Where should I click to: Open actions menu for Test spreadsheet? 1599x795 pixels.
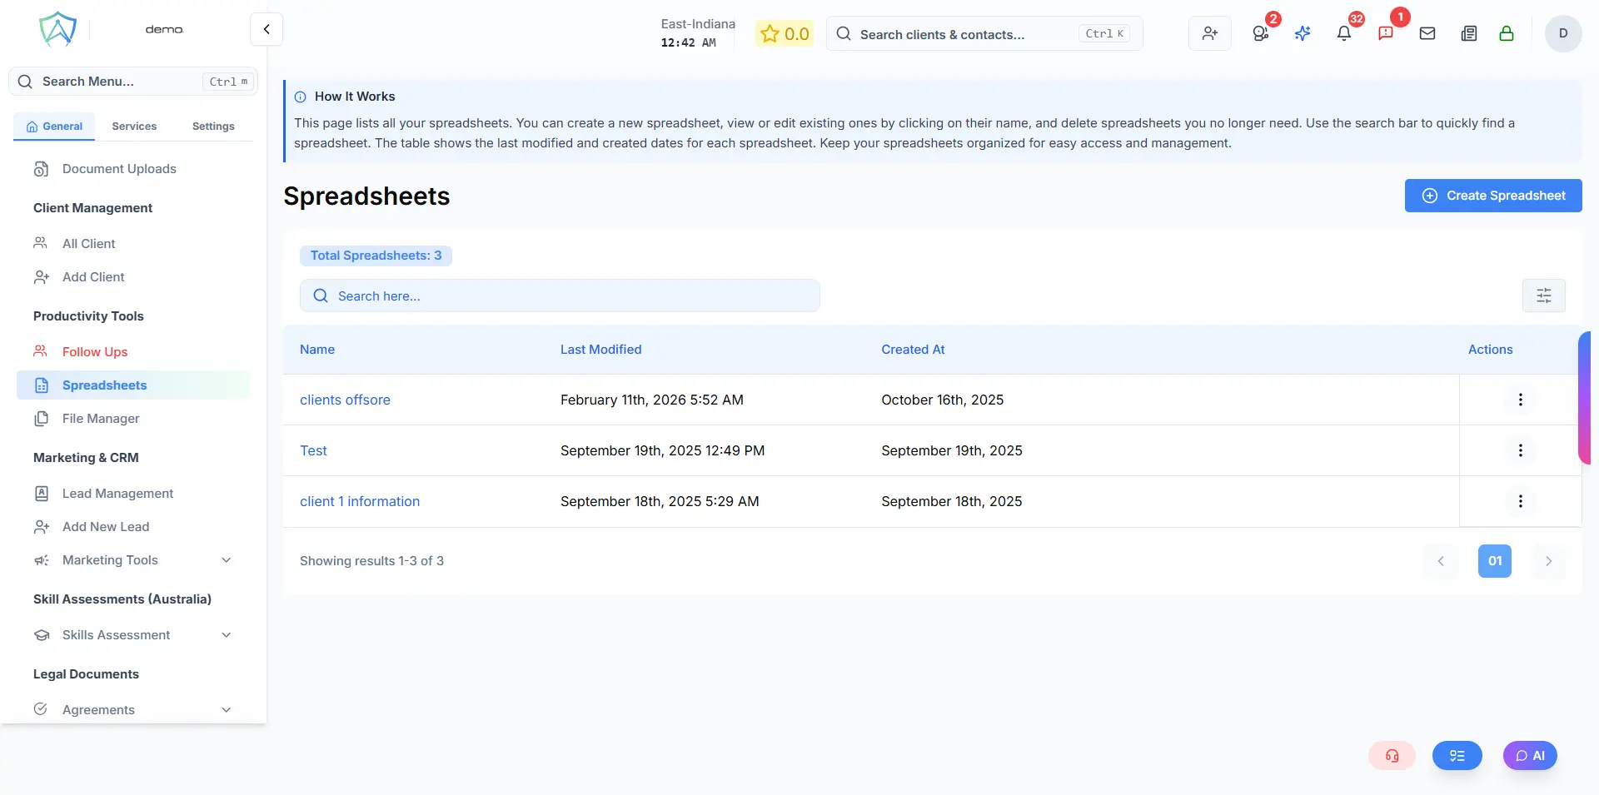click(1520, 450)
